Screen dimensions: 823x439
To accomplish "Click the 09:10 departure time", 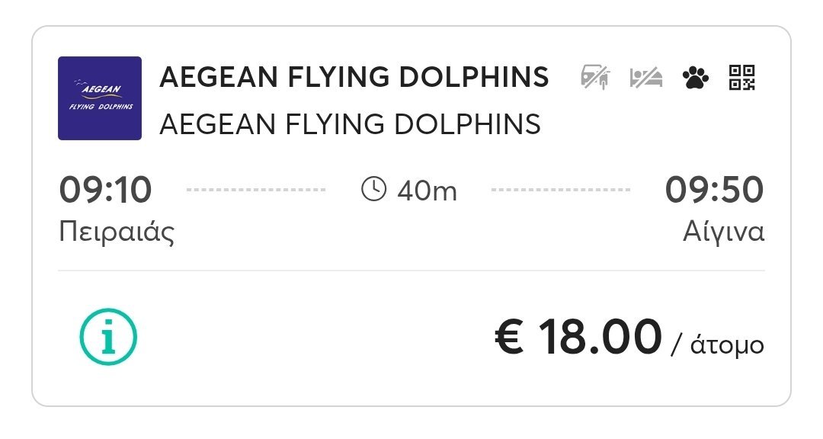I will (105, 190).
